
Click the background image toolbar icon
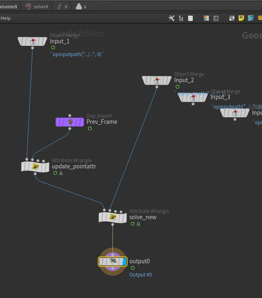coord(250,18)
